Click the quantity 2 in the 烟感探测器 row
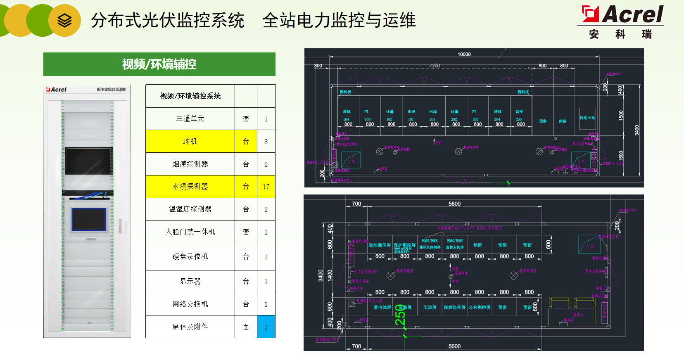This screenshot has width=684, height=358. tap(266, 164)
